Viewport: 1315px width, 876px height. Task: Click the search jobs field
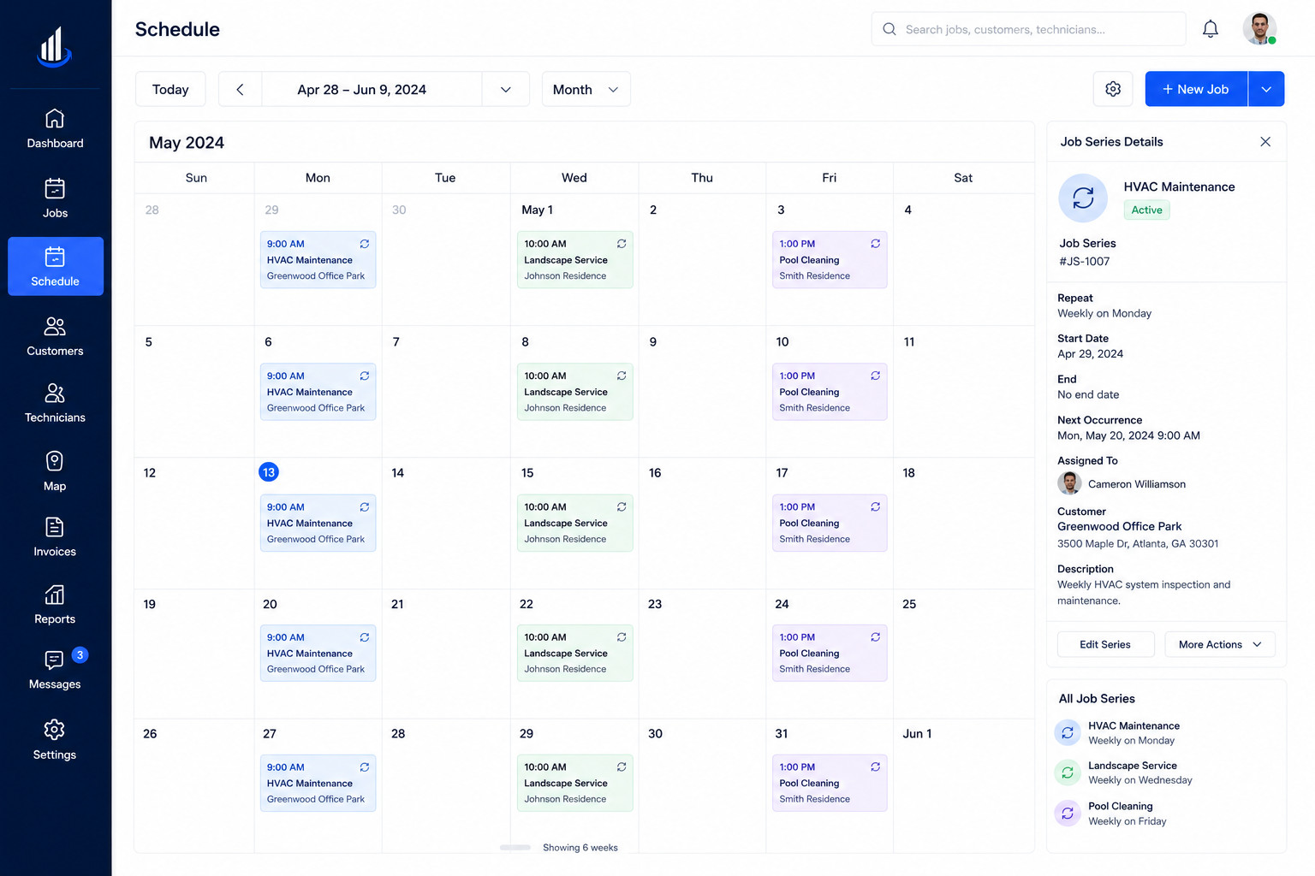(1028, 29)
